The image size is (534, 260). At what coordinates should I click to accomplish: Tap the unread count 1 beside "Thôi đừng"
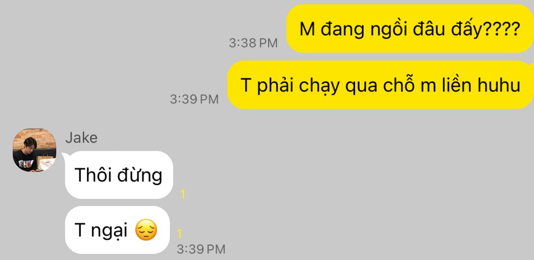(x=183, y=195)
